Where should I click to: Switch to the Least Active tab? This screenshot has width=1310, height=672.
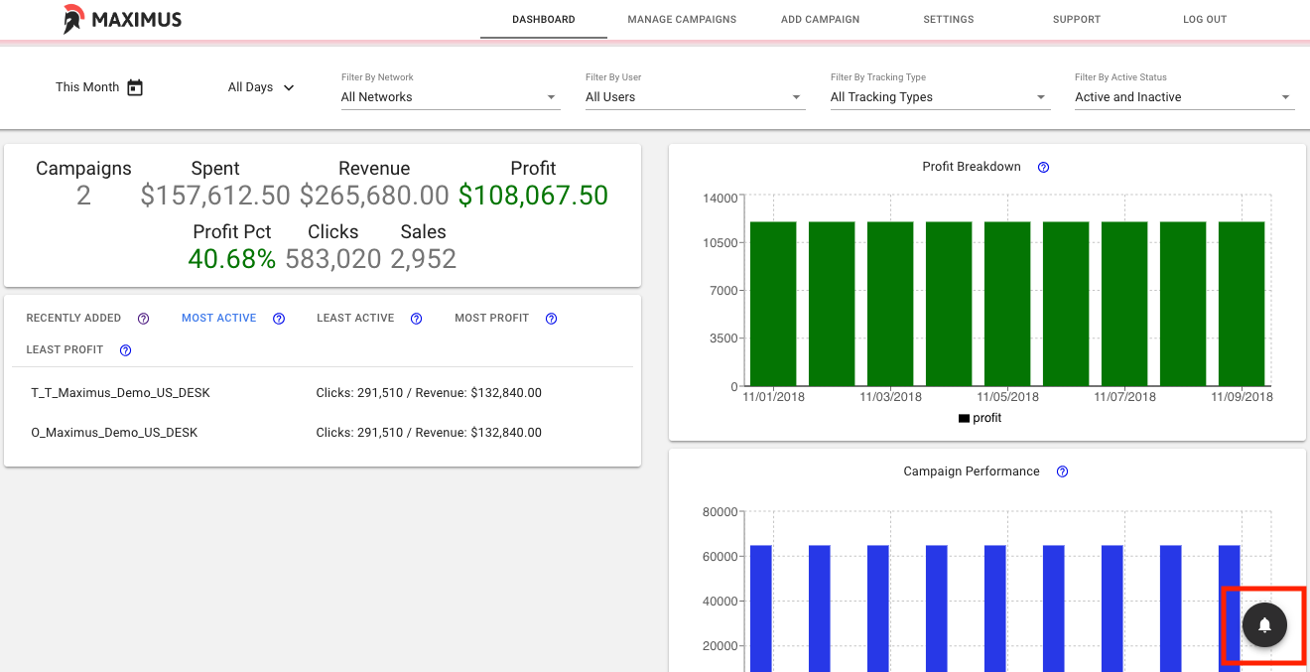click(355, 319)
